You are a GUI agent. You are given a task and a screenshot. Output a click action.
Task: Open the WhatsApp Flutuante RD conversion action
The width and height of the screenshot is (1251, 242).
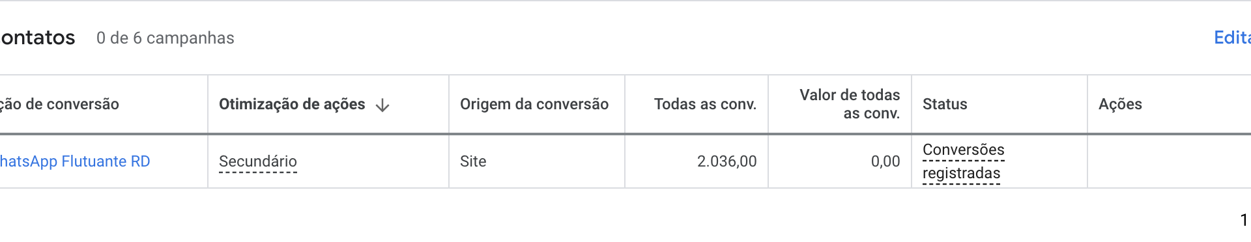coord(75,161)
